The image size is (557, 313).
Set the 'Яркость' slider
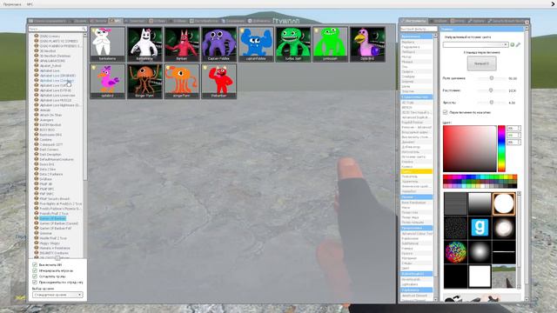(x=492, y=103)
